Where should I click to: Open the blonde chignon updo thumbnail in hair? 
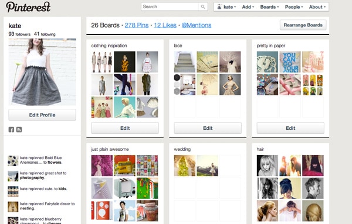pos(313,211)
